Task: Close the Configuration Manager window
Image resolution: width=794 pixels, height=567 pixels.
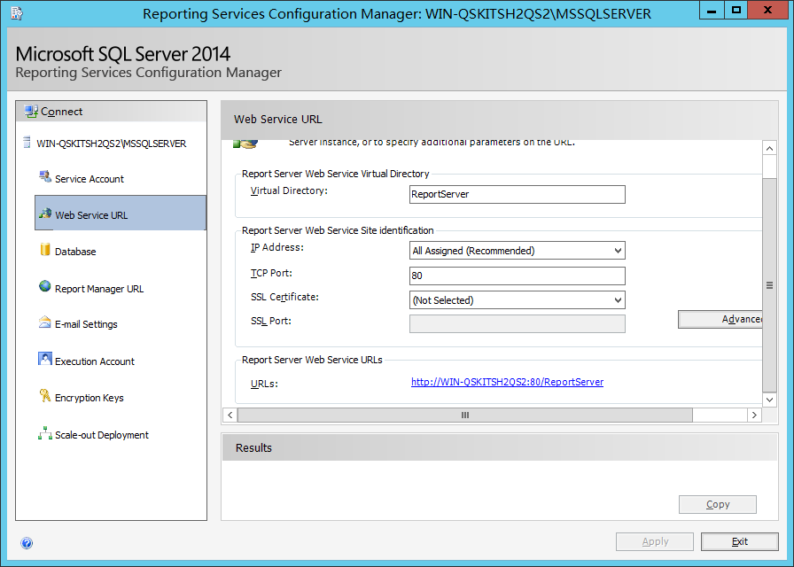Action: (x=767, y=10)
